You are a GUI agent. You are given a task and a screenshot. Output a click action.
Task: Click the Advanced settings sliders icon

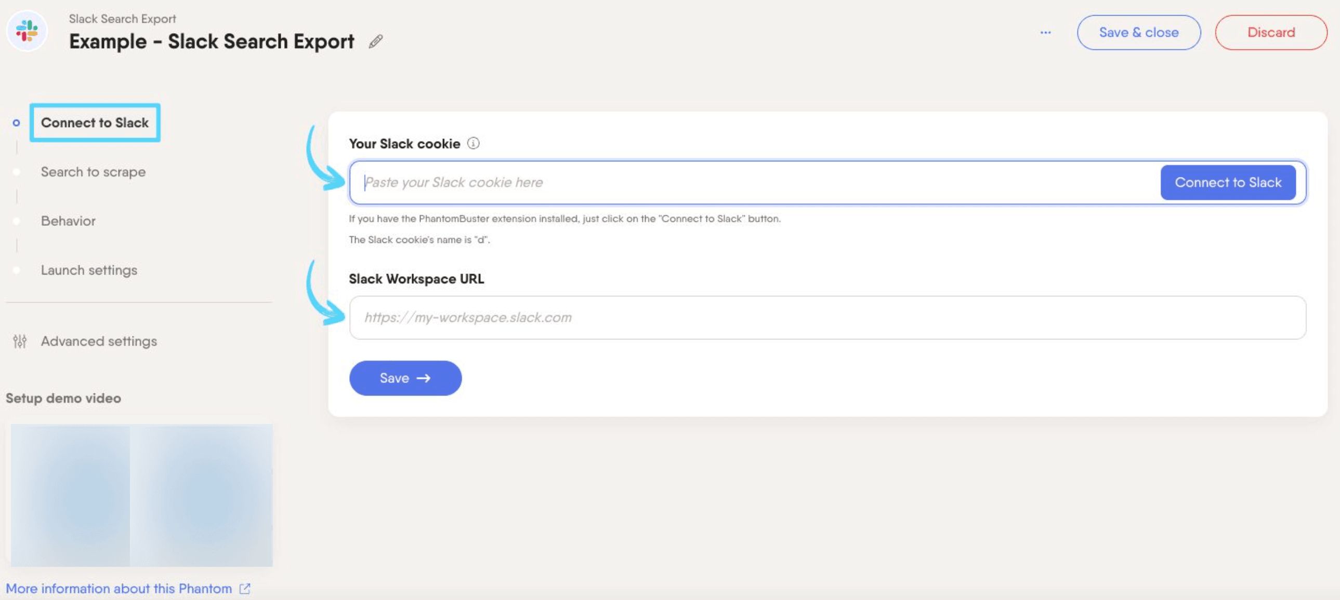[x=20, y=342]
